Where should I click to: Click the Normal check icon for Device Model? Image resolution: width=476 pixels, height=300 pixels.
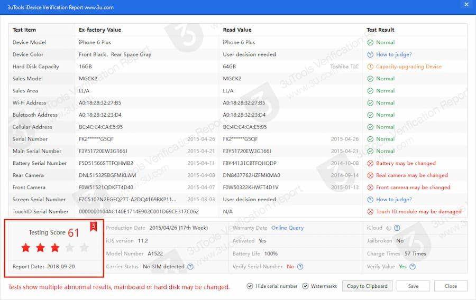click(x=370, y=42)
